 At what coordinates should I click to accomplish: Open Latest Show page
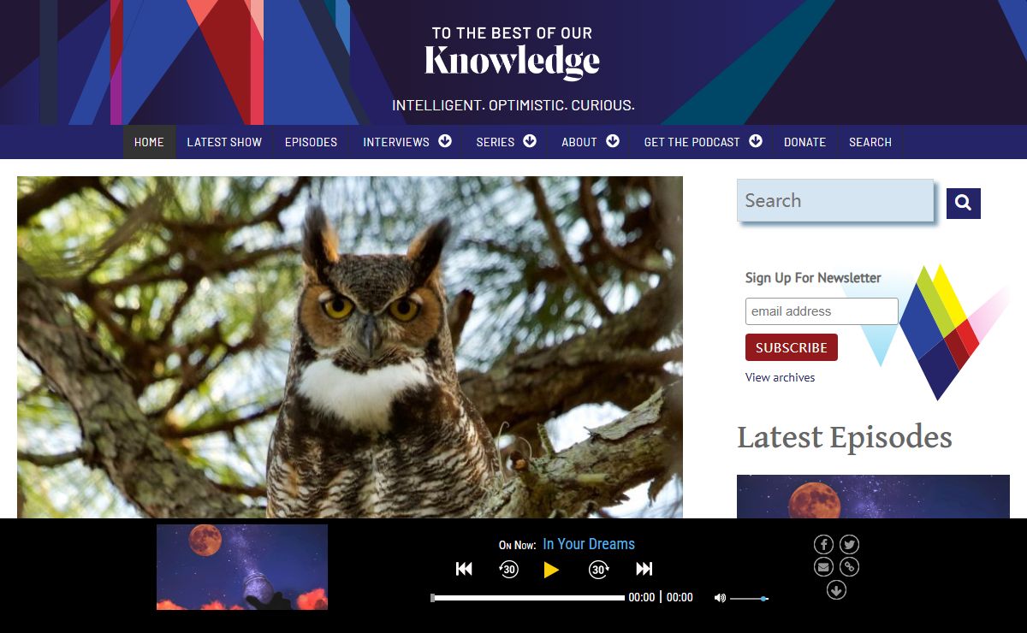pos(224,142)
